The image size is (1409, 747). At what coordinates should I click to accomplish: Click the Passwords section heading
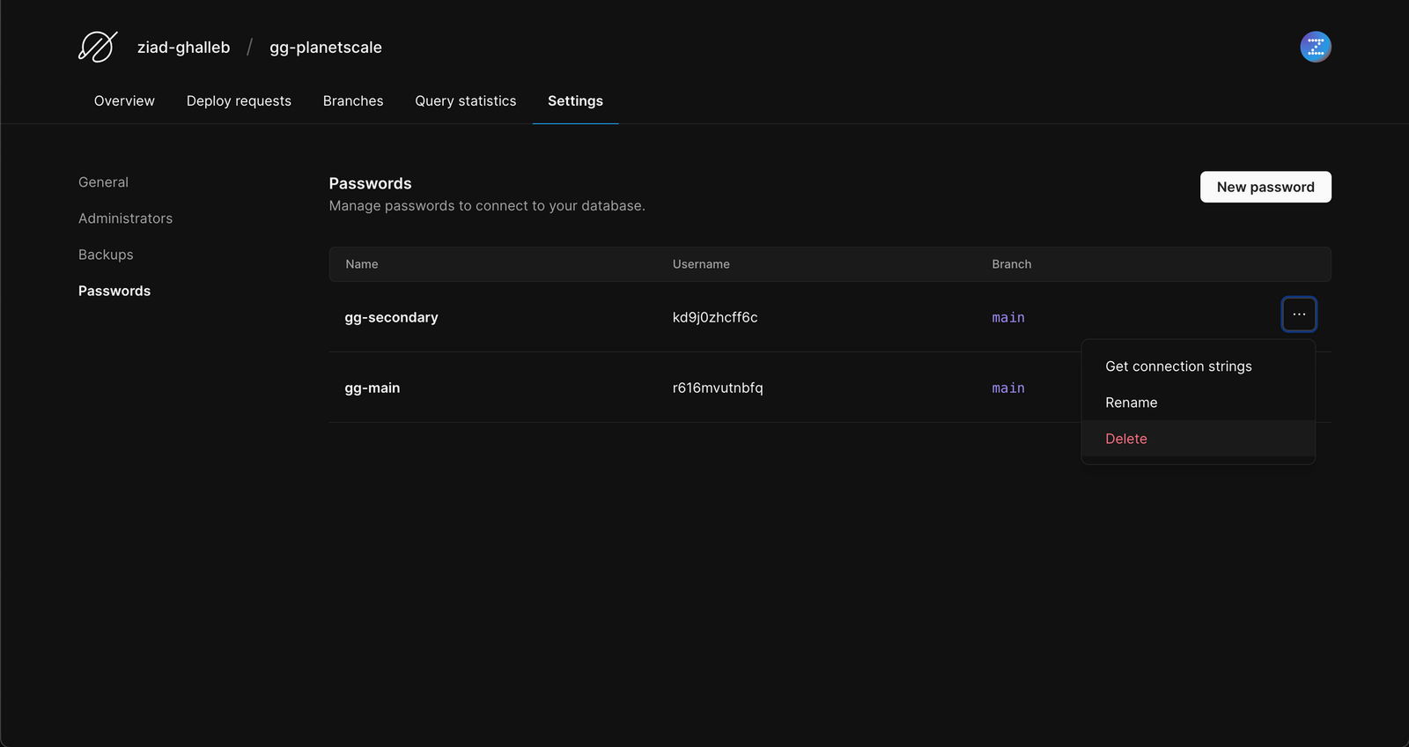click(x=370, y=183)
